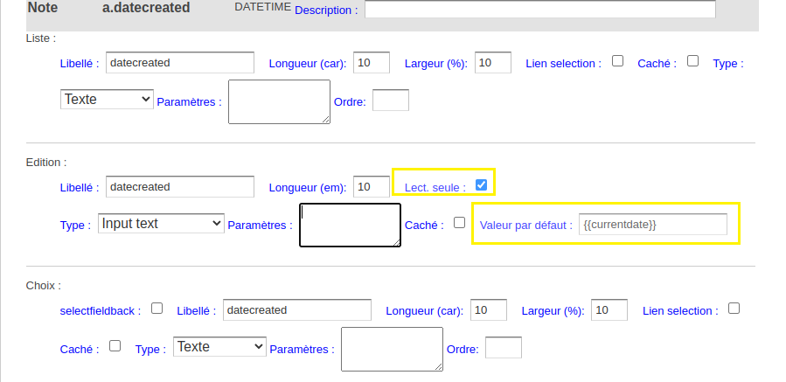Screen dimensions: 786x382
Task: Open the Texte type dropdown in Choix
Action: pyautogui.click(x=219, y=346)
